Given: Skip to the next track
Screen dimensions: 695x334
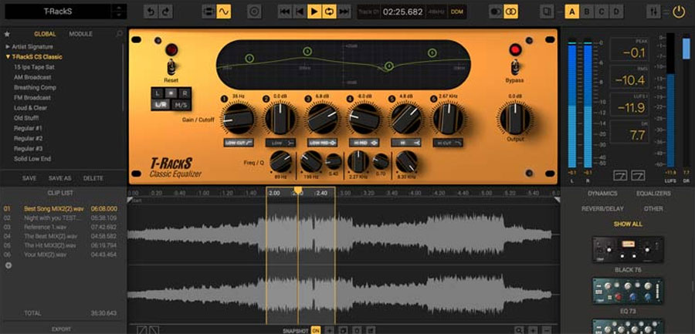Looking at the screenshot, I should pos(344,12).
